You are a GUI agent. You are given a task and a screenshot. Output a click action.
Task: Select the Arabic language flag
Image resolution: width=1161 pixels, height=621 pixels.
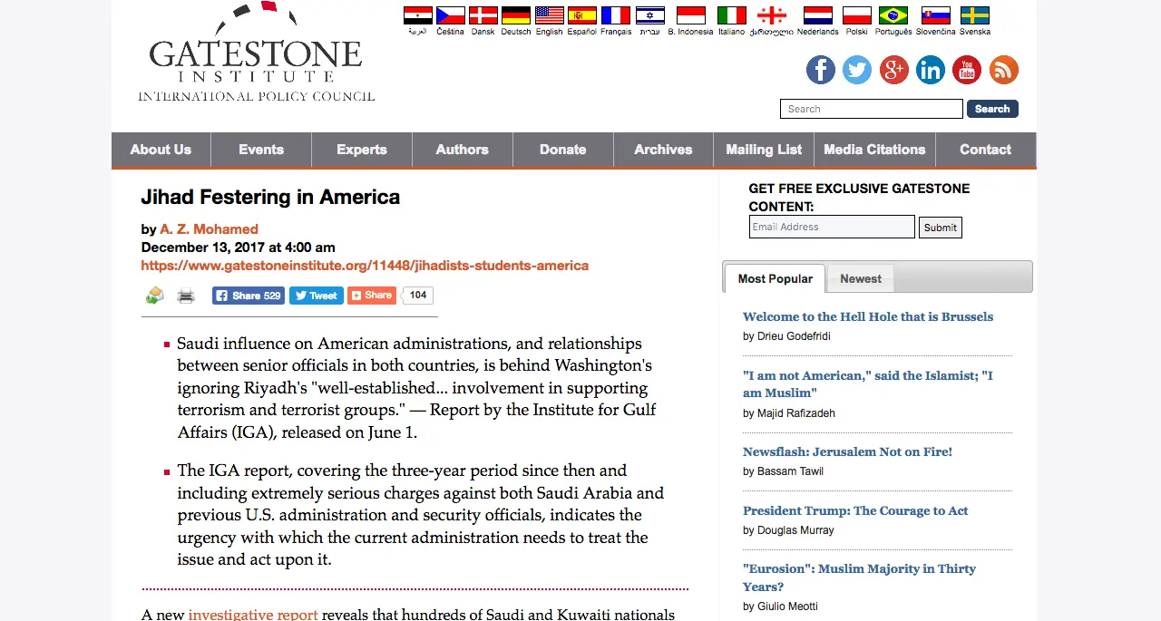(x=418, y=15)
